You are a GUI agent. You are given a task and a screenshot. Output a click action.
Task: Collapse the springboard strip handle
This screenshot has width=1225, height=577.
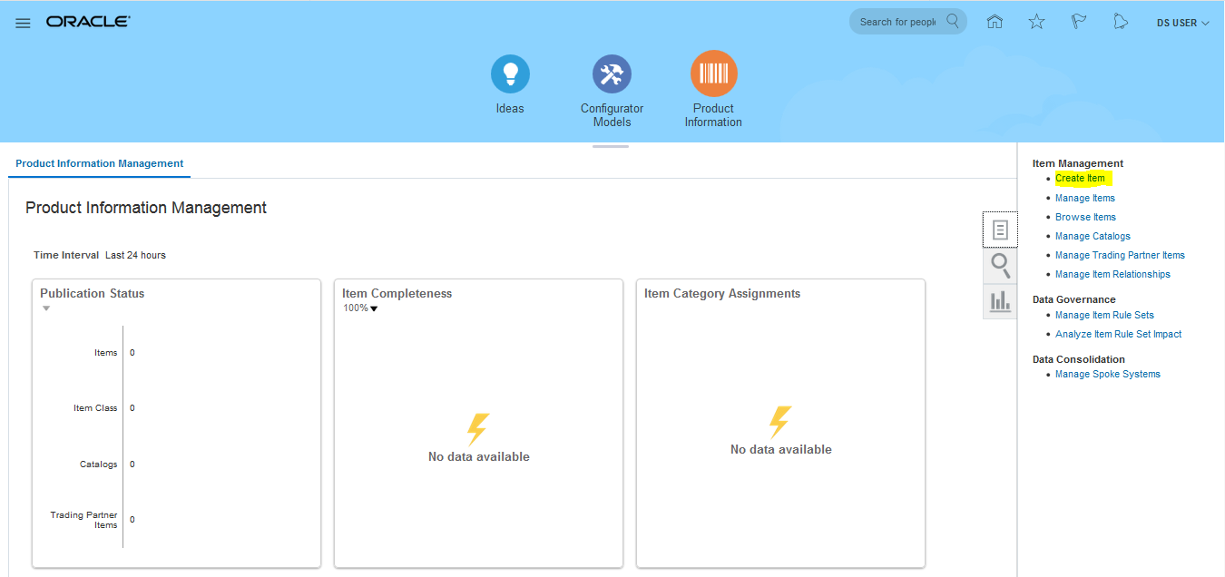coord(611,146)
